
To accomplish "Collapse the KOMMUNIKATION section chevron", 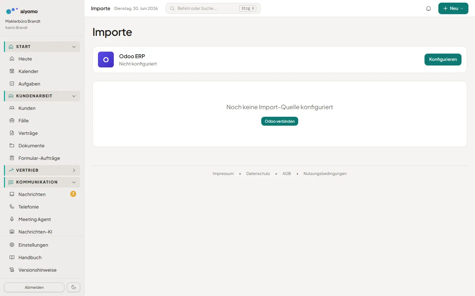I will click(74, 182).
